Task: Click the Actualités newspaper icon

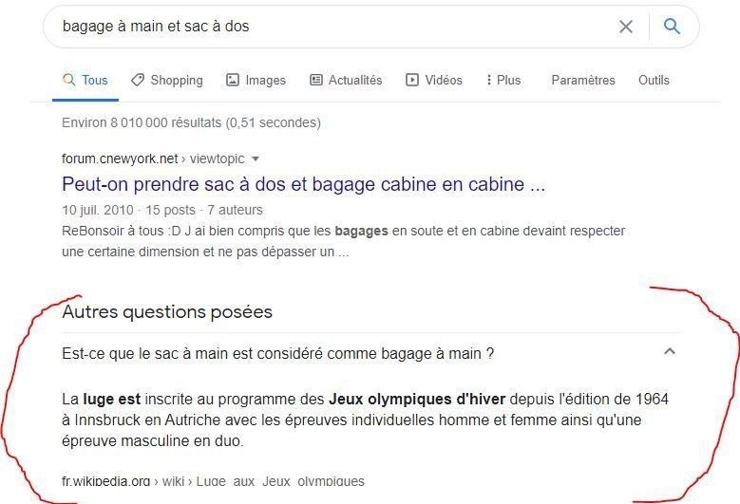Action: 315,80
